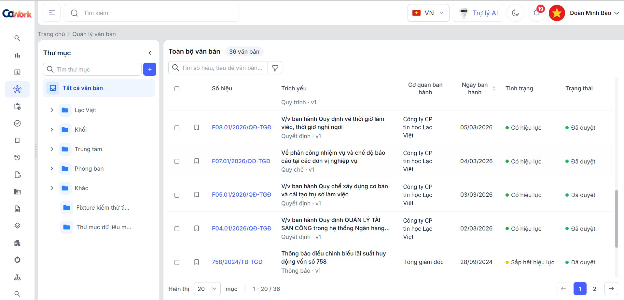Open document link F08.01/2026/QĐ-TGĐ
624x300 pixels.
242,127
